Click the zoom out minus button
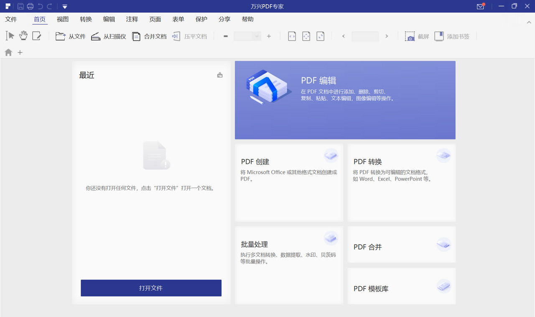535x317 pixels. point(226,36)
